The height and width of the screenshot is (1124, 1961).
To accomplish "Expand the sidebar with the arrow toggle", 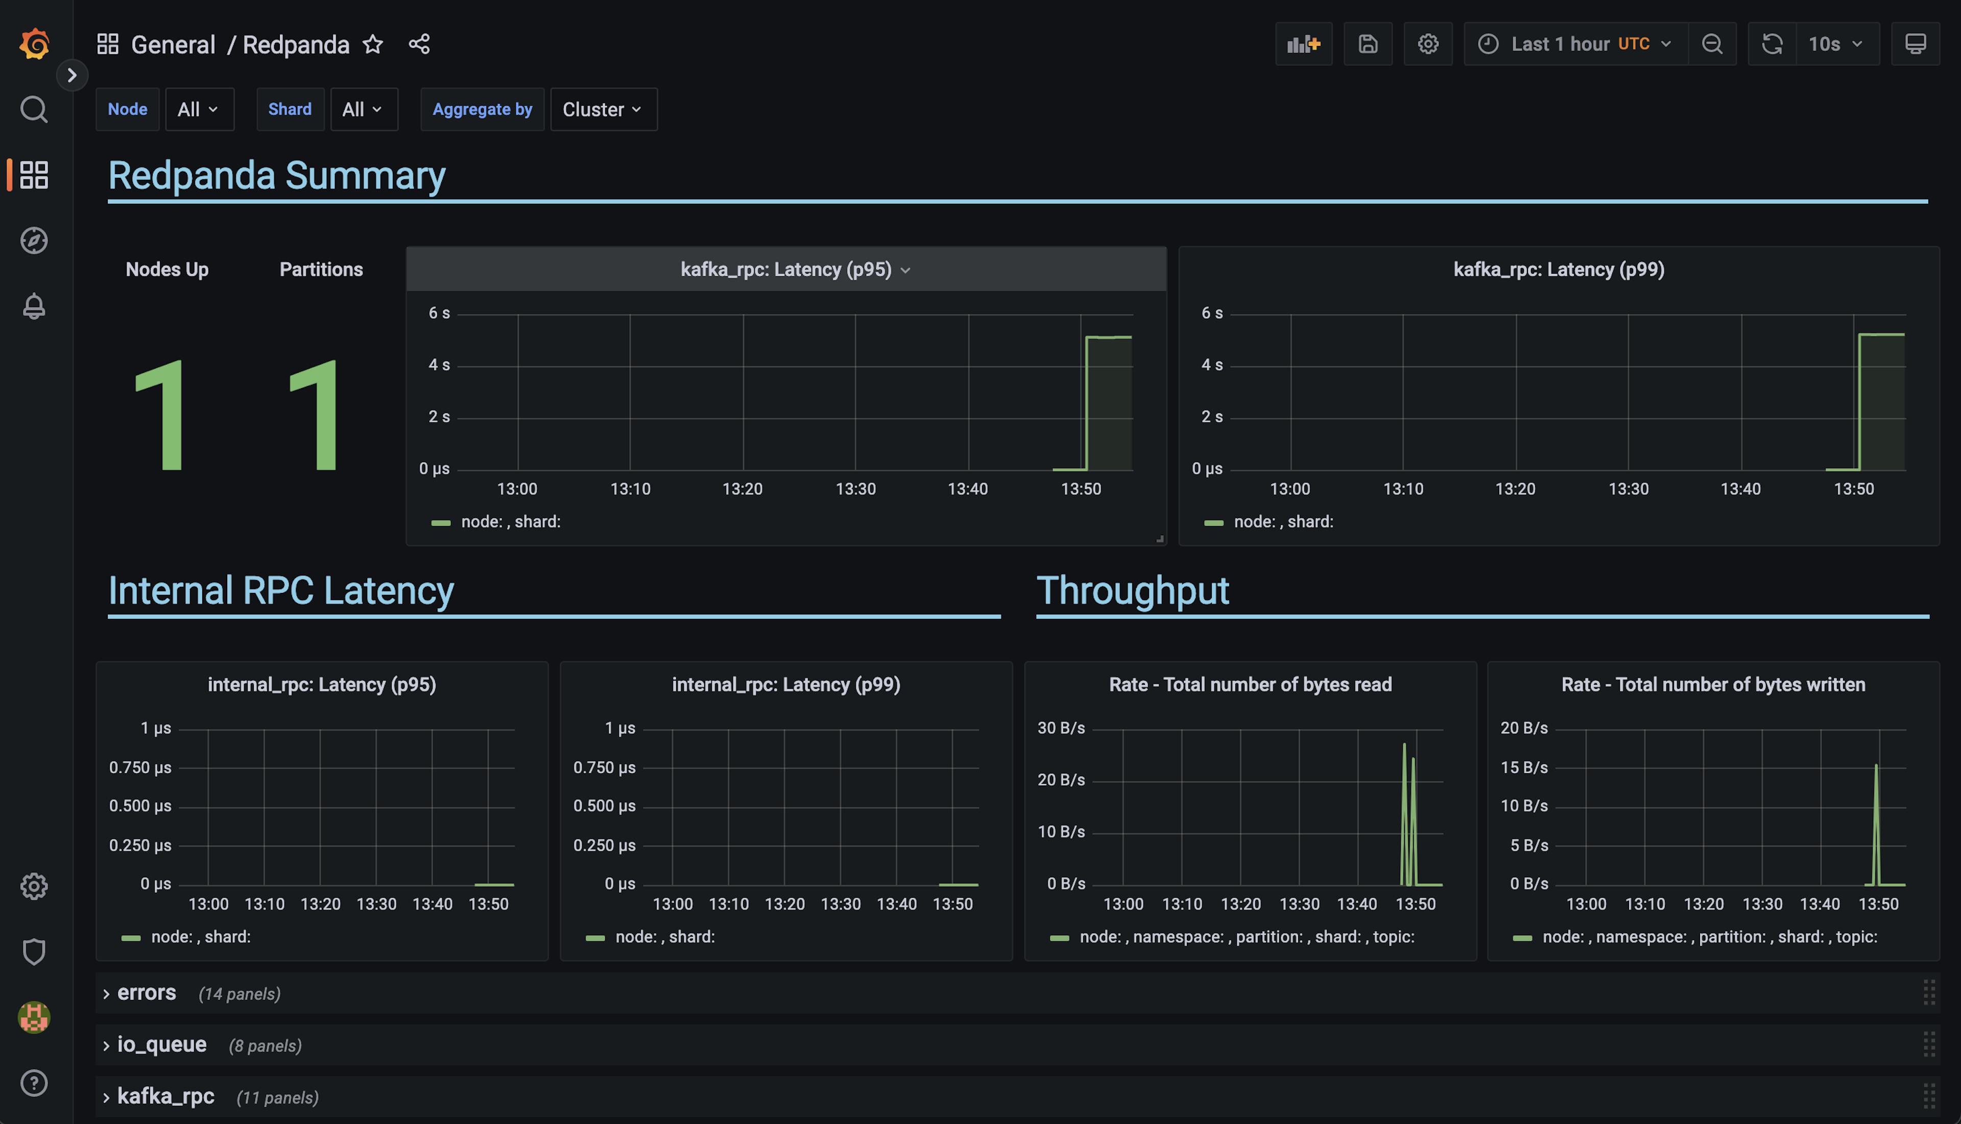I will click(72, 75).
